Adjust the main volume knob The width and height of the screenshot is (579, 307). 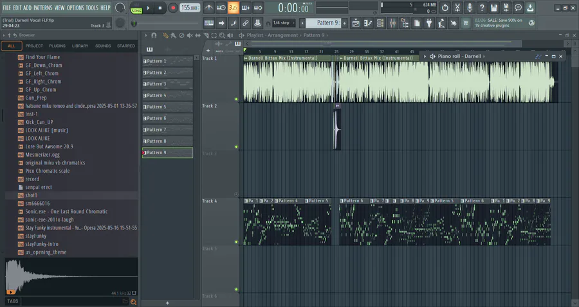click(x=120, y=8)
